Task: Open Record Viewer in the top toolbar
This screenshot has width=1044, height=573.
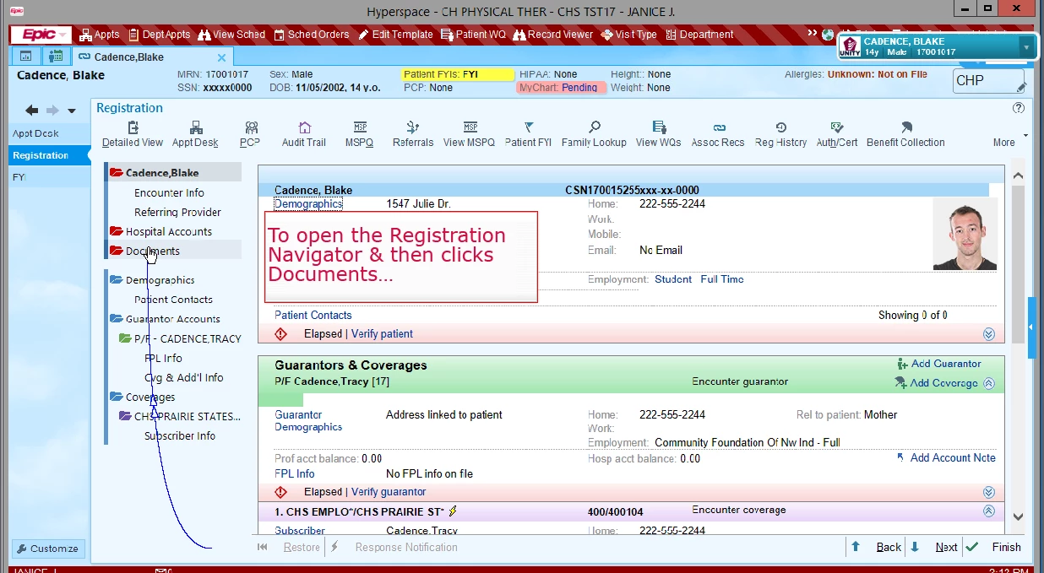Action: 553,35
